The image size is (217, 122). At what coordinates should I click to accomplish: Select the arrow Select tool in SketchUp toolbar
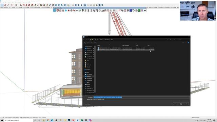pyautogui.click(x=2, y=5)
